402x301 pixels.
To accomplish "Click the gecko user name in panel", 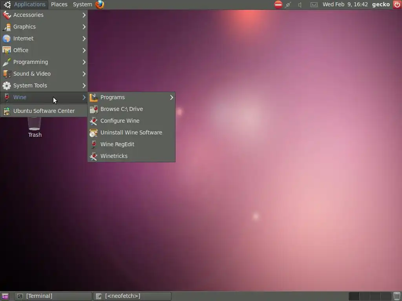I will [381, 5].
